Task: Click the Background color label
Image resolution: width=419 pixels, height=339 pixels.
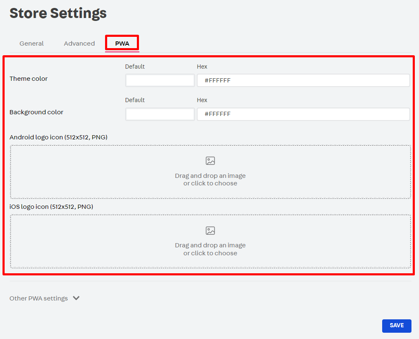Action: tap(36, 112)
